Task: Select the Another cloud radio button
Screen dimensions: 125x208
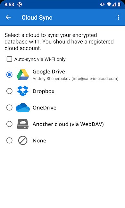Action: 9,124
